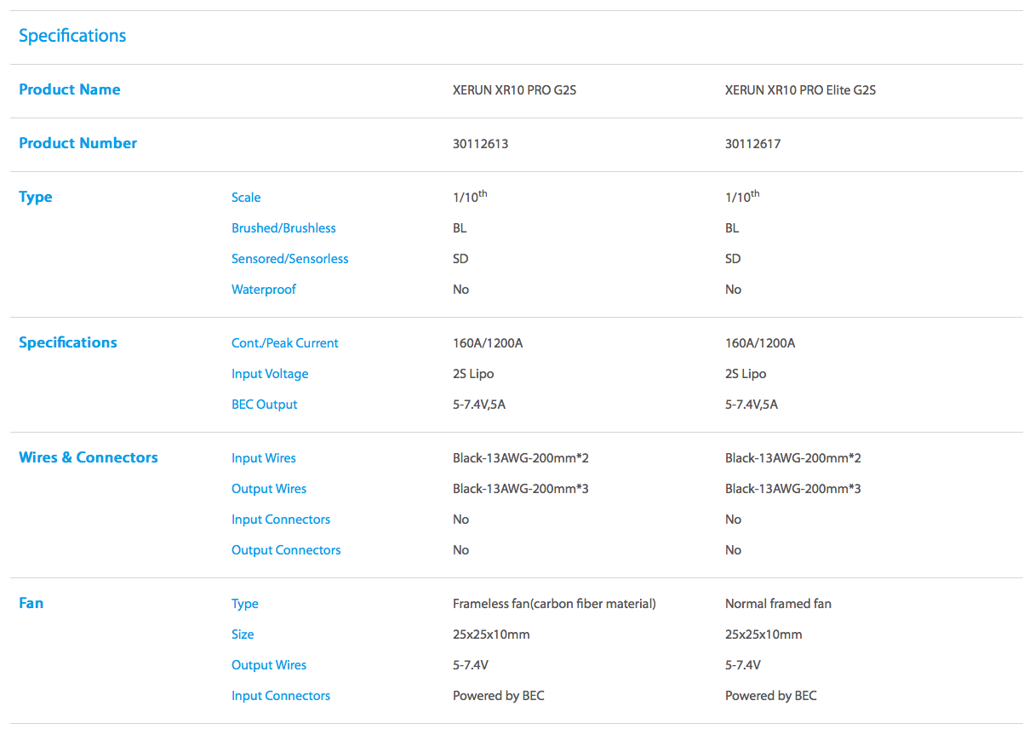Click Waterproof 'No' for PRO G2S
Image resolution: width=1035 pixels, height=735 pixels.
[461, 290]
